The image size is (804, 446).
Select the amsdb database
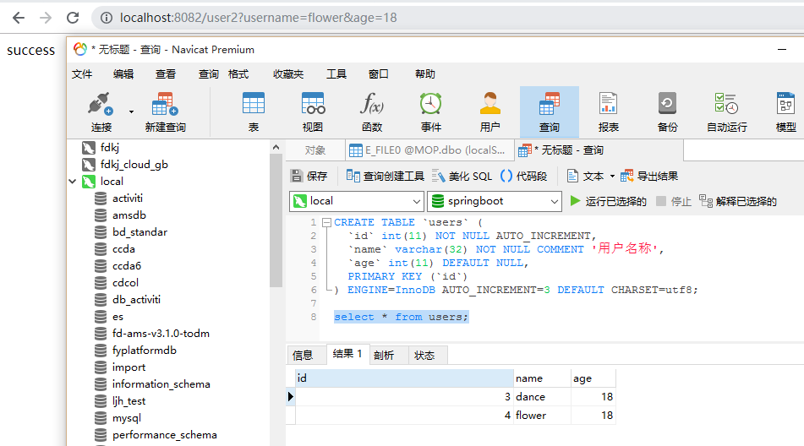click(129, 215)
